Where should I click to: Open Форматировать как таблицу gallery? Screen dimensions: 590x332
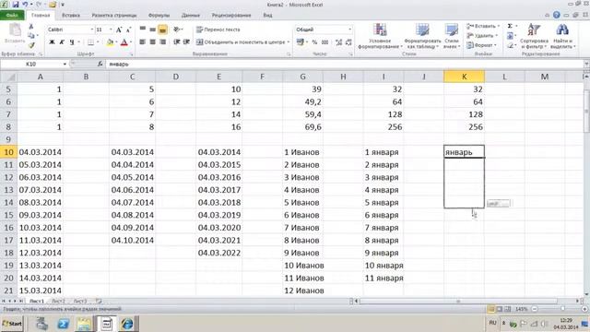click(x=422, y=36)
